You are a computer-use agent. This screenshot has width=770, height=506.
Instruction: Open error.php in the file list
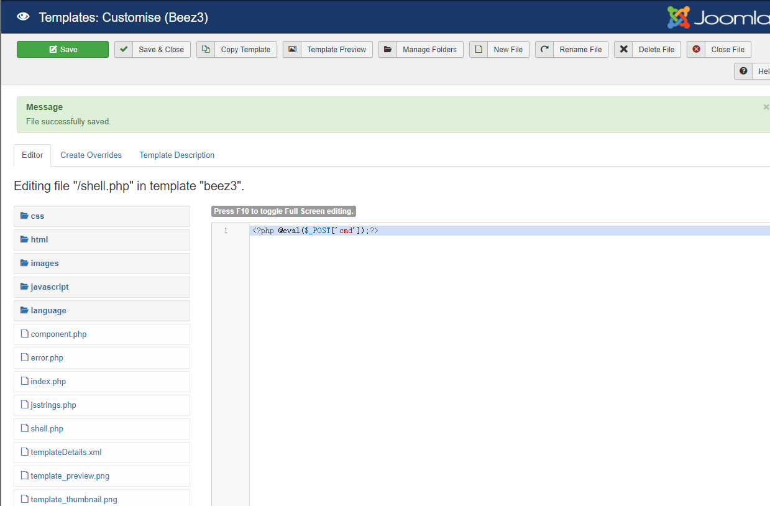(x=102, y=357)
